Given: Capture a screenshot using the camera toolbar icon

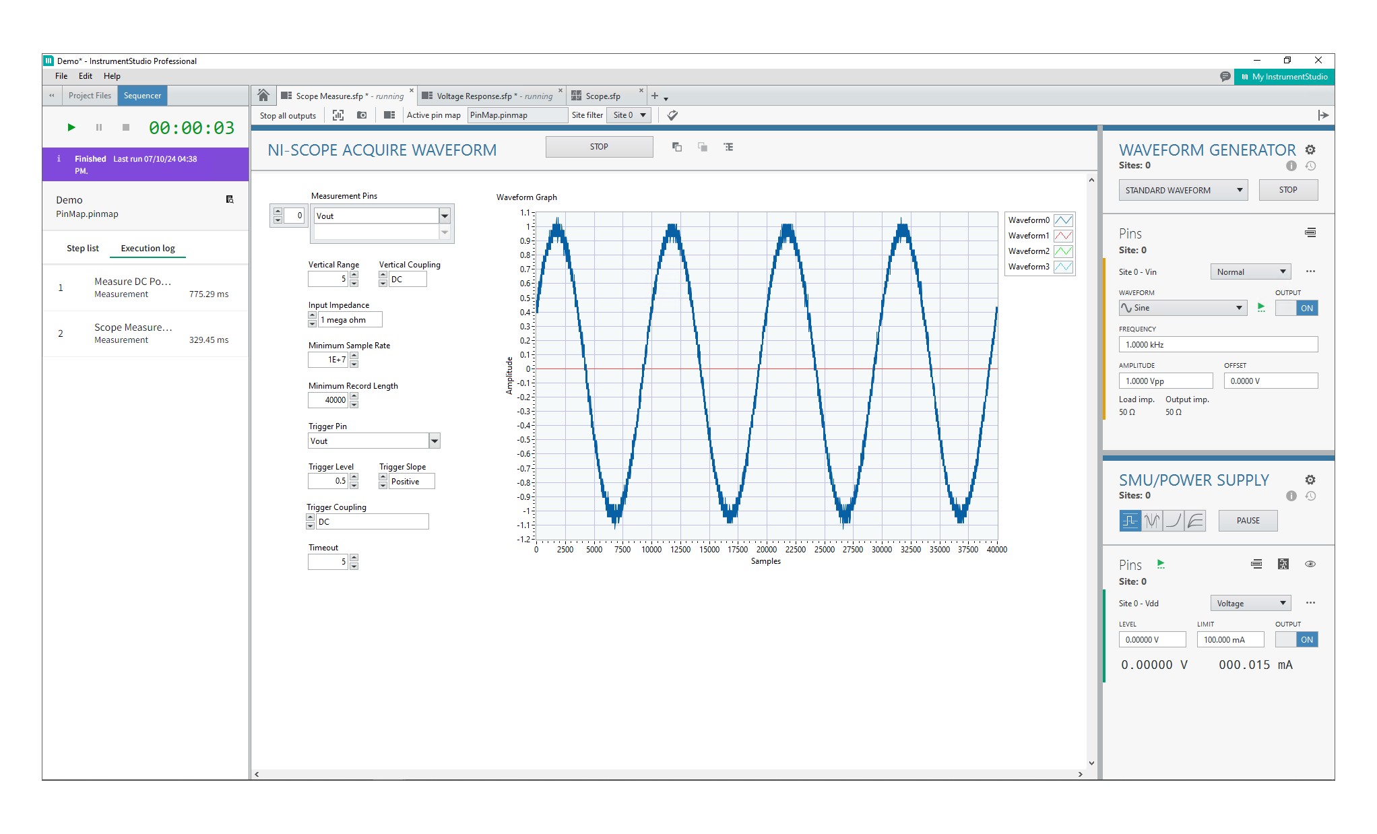Looking at the screenshot, I should pos(362,115).
